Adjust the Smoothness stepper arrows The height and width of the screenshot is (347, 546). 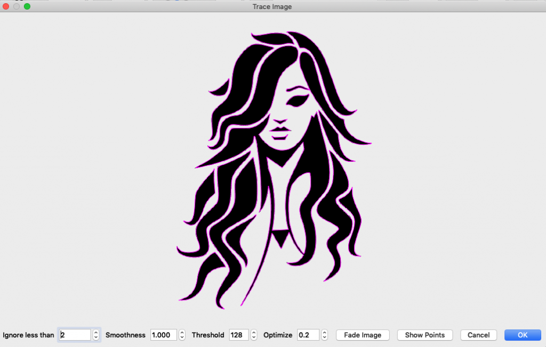(x=182, y=335)
